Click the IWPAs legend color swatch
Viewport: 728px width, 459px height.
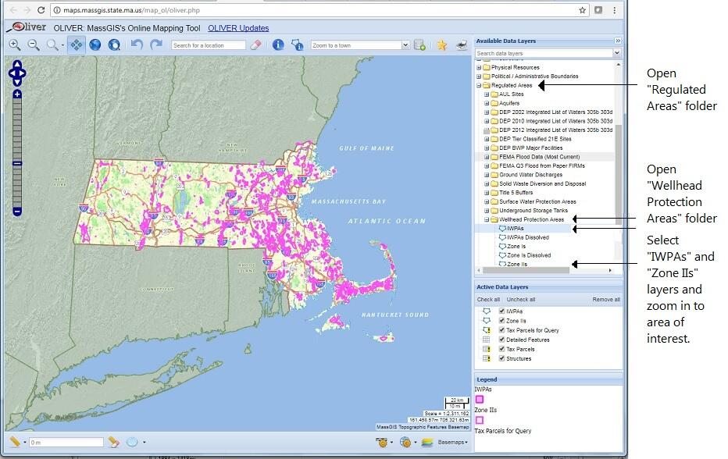(x=480, y=399)
